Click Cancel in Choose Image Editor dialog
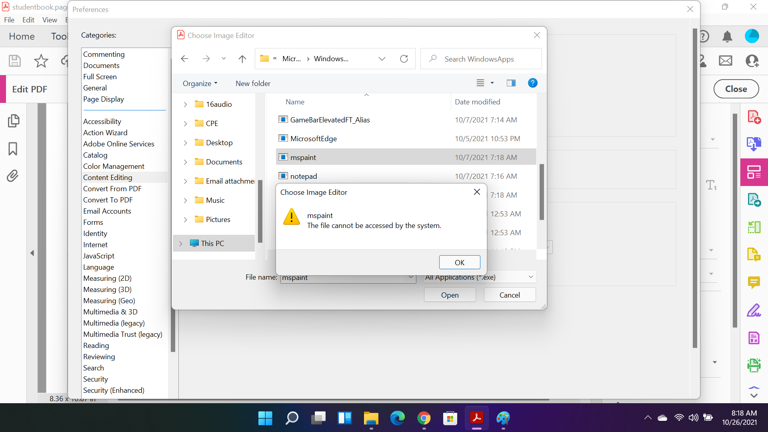 click(510, 295)
